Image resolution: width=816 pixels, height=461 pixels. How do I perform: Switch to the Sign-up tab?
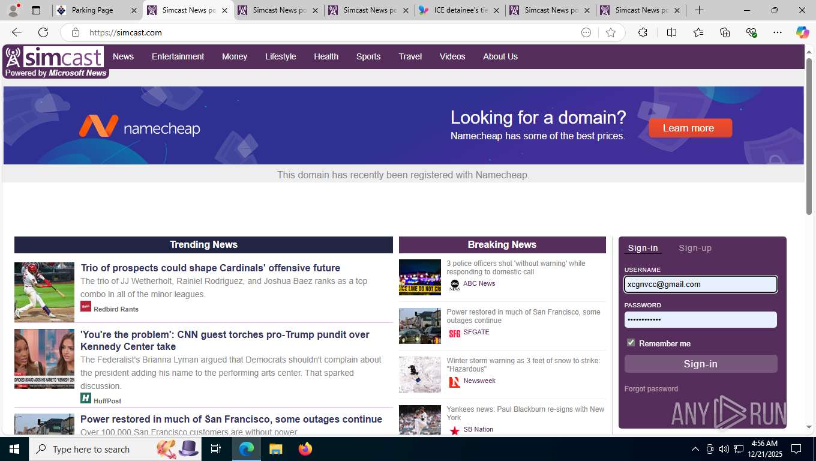695,248
